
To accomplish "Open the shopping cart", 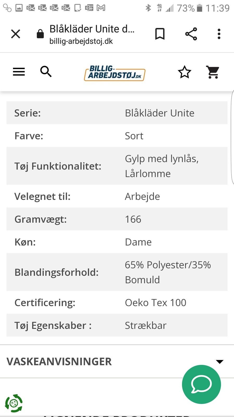I will coord(213,72).
